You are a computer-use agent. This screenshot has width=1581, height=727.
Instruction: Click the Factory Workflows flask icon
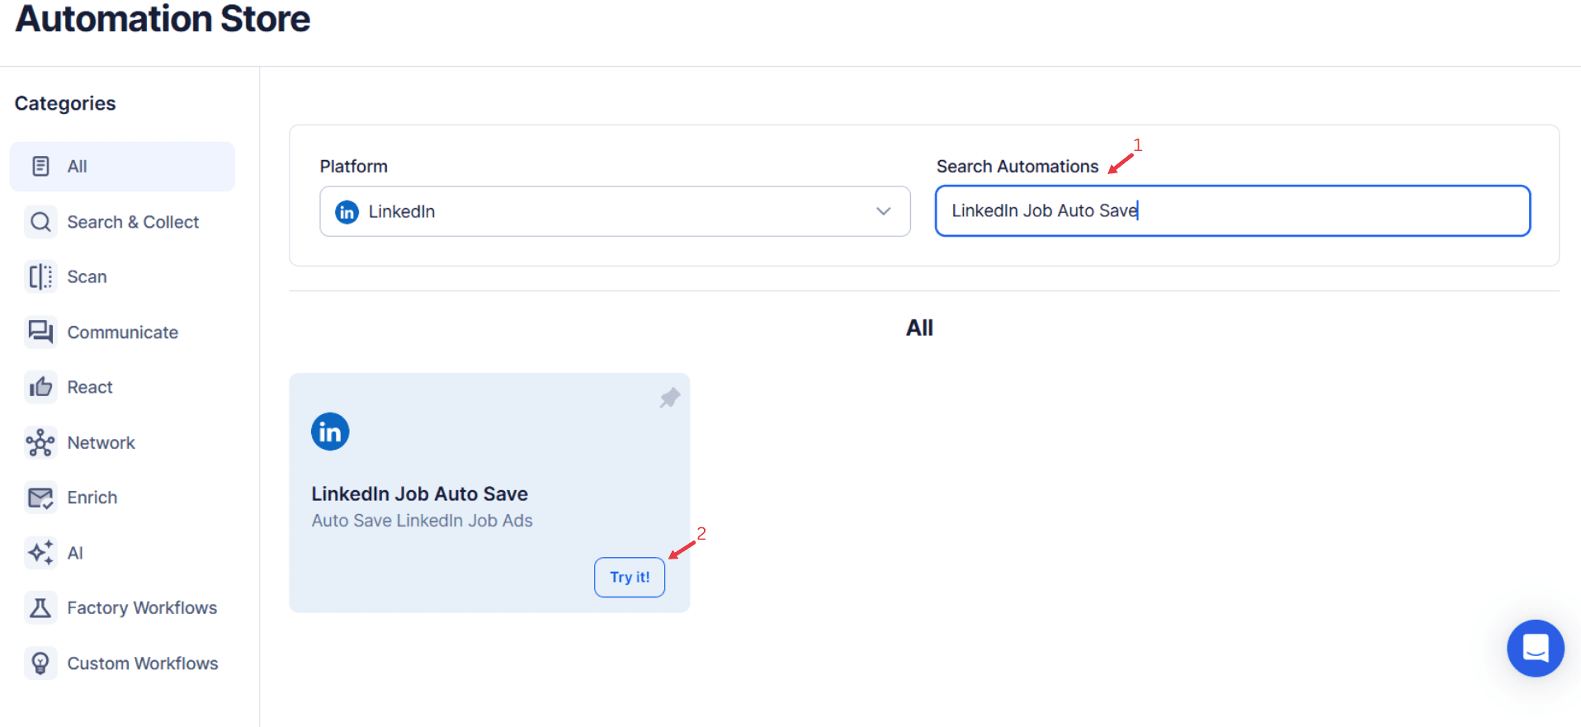(x=40, y=607)
